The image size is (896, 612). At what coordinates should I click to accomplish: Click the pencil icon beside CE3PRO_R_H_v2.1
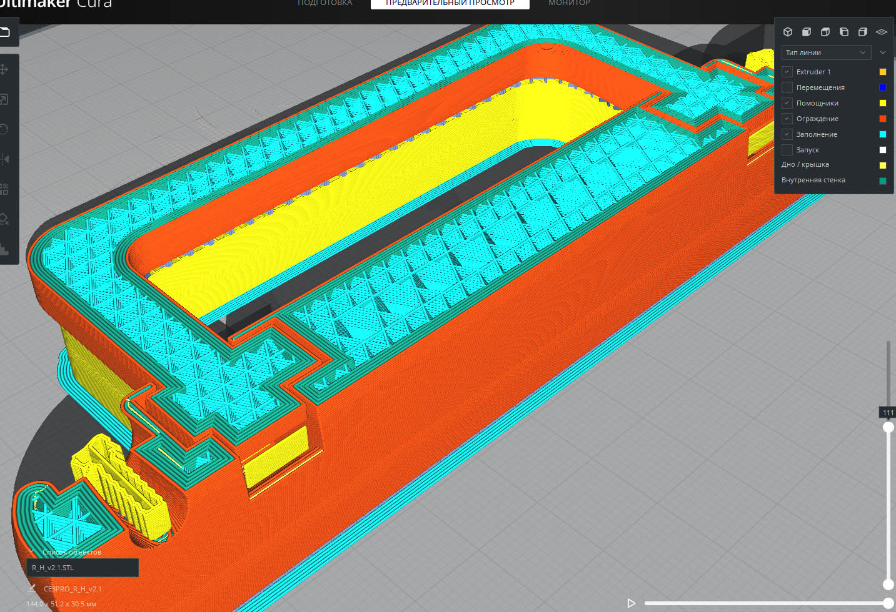[32, 588]
